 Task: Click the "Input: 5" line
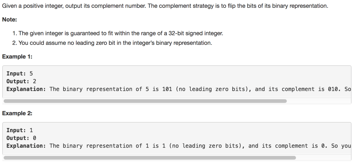click(20, 73)
